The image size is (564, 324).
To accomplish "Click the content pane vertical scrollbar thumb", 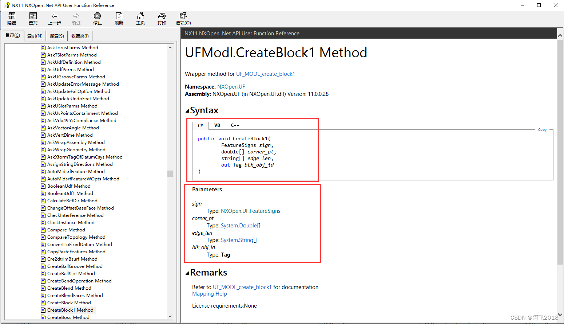I will [x=560, y=152].
